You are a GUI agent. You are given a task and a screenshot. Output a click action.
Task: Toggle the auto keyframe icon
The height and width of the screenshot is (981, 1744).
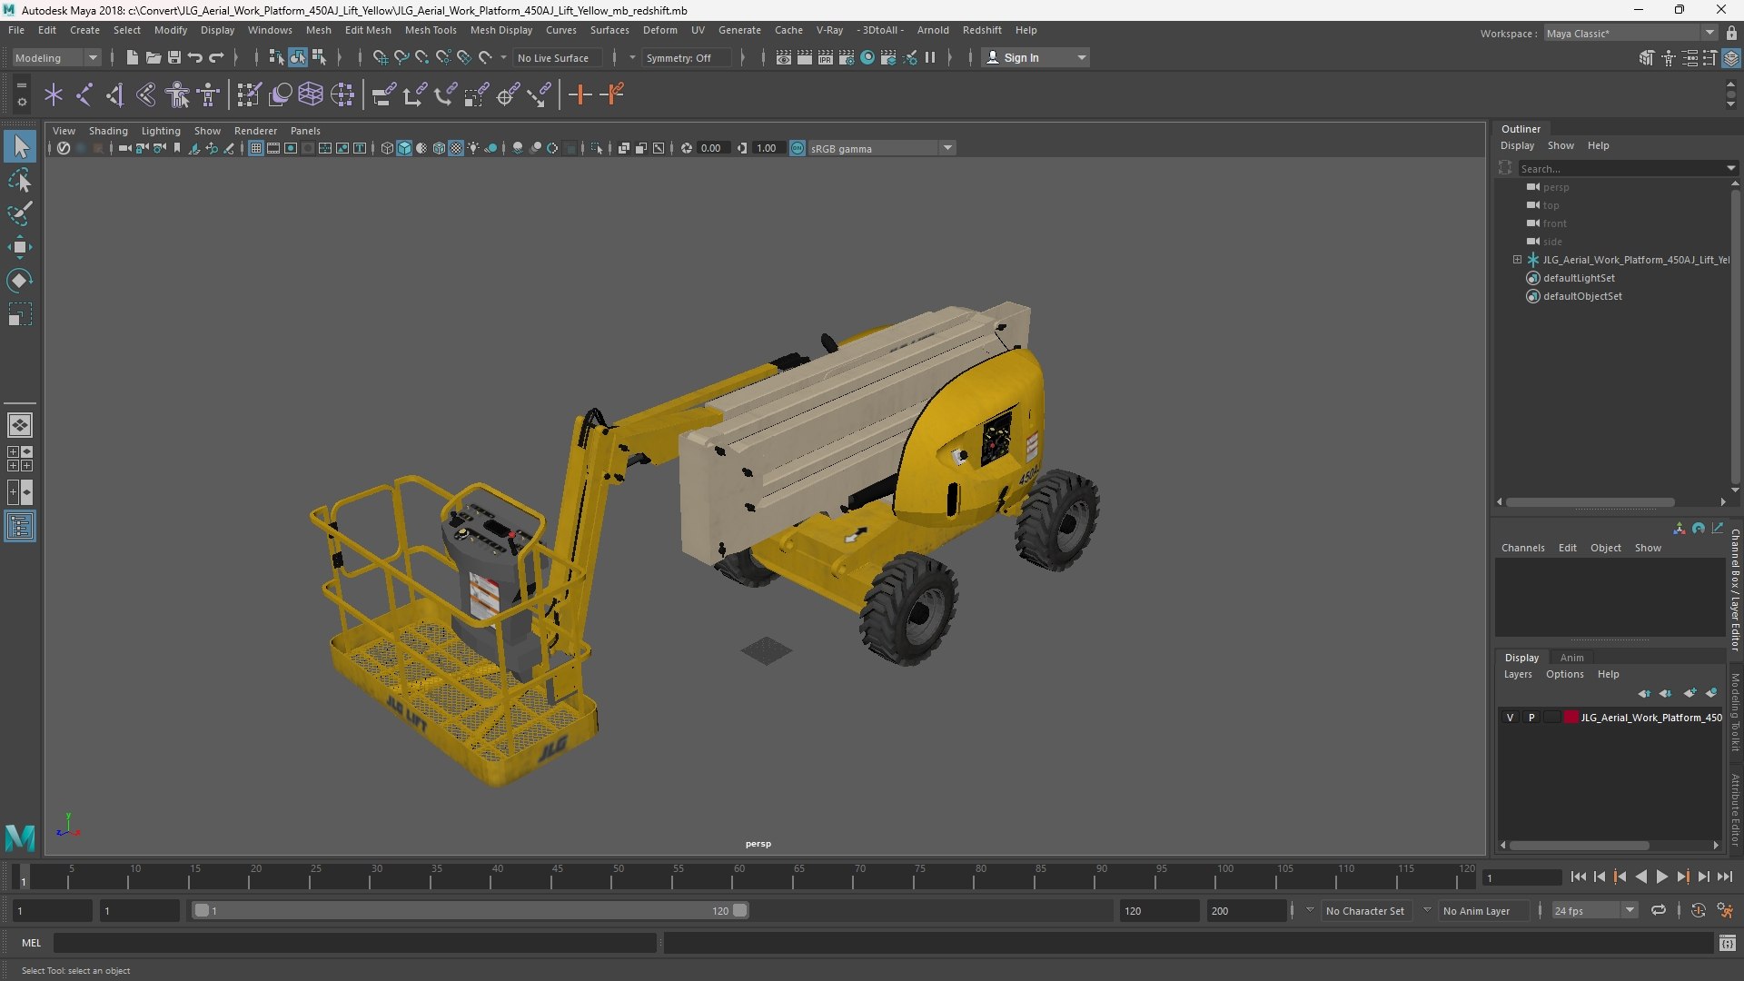pos(1698,910)
